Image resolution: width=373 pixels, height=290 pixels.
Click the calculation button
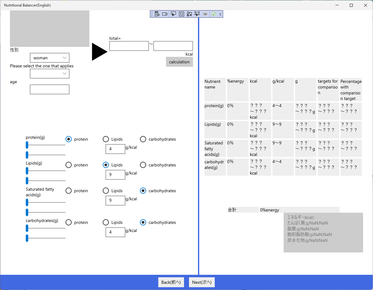point(179,62)
